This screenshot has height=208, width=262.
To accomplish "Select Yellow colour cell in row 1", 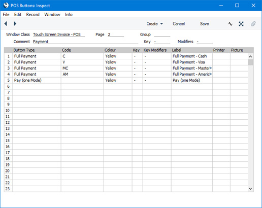I will point(118,56).
